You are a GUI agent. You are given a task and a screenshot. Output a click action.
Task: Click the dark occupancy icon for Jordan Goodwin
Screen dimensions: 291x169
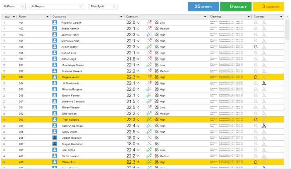[x=55, y=137]
